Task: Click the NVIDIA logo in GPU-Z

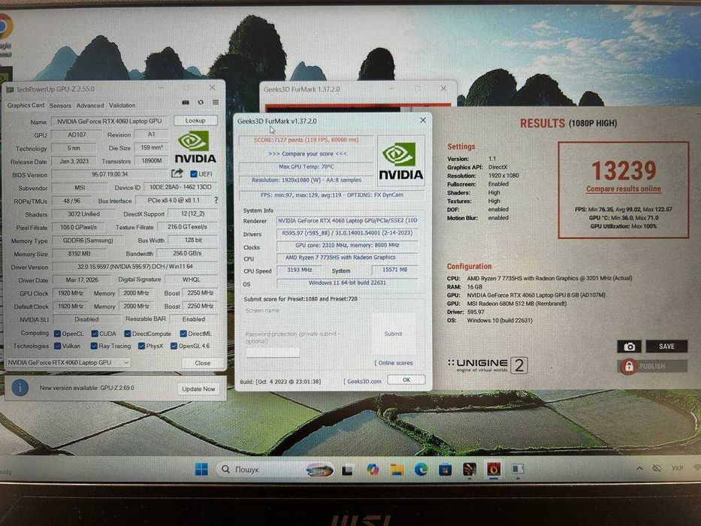Action: tap(195, 147)
